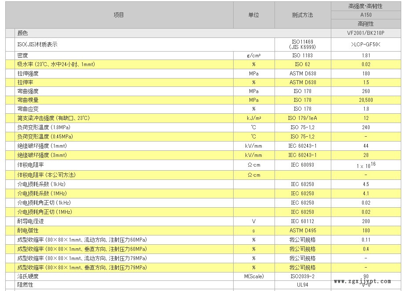403x291 pixels.
Task: Click the ASTM D495 test method cell
Action: click(302, 231)
